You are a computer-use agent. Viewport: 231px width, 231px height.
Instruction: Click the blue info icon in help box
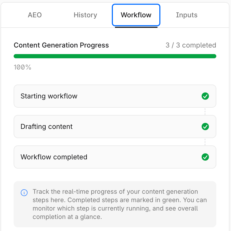(x=24, y=193)
